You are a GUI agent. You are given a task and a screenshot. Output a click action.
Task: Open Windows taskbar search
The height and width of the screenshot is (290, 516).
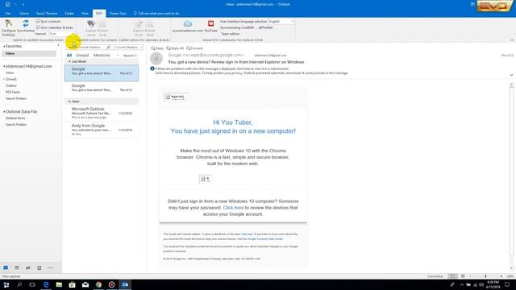pos(19,284)
